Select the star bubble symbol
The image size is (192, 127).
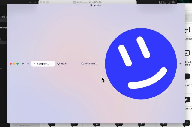187,100
